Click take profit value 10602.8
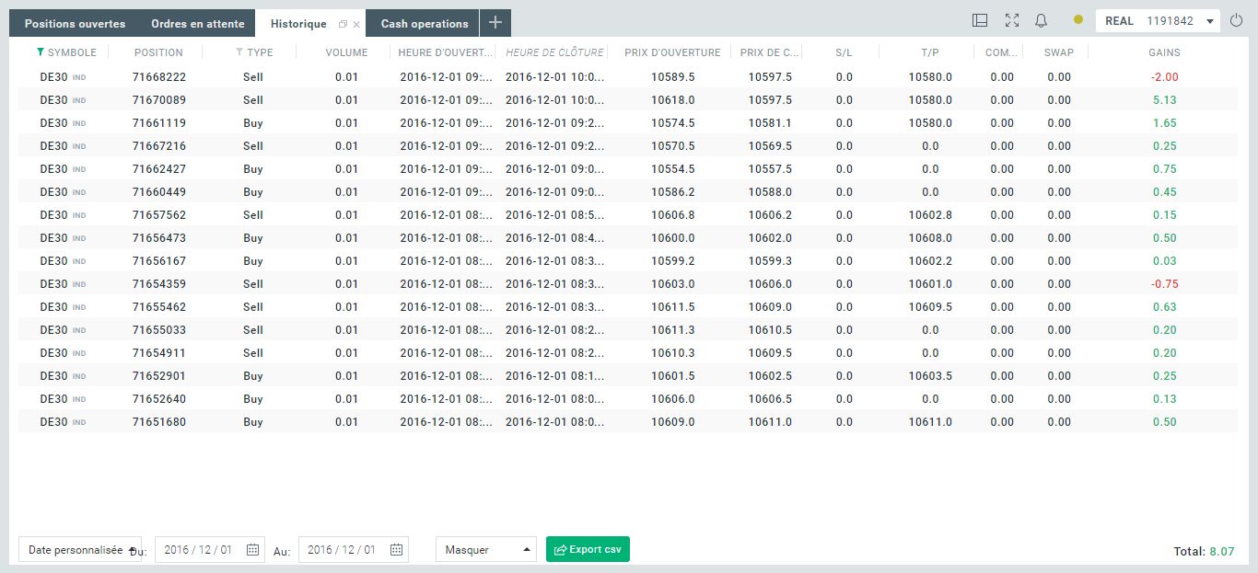The image size is (1258, 573). 930,215
